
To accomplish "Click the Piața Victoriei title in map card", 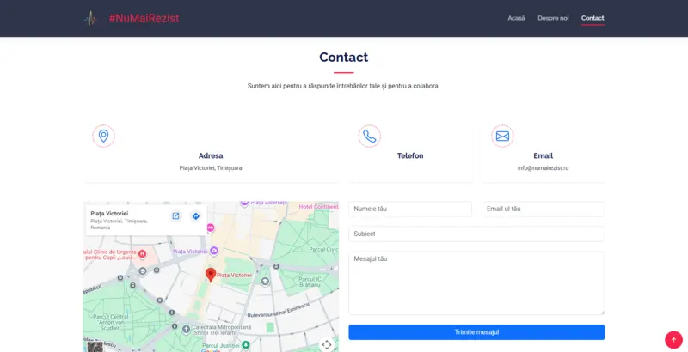I will point(109,214).
